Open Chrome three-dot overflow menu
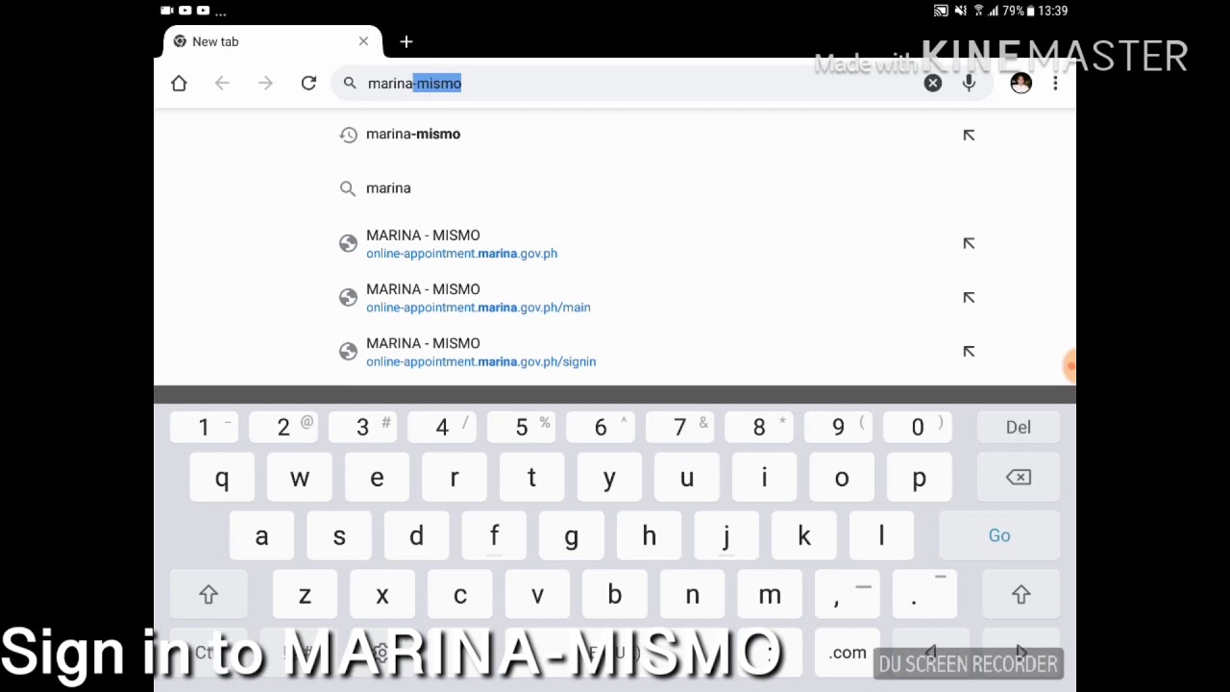1230x692 pixels. [1055, 84]
